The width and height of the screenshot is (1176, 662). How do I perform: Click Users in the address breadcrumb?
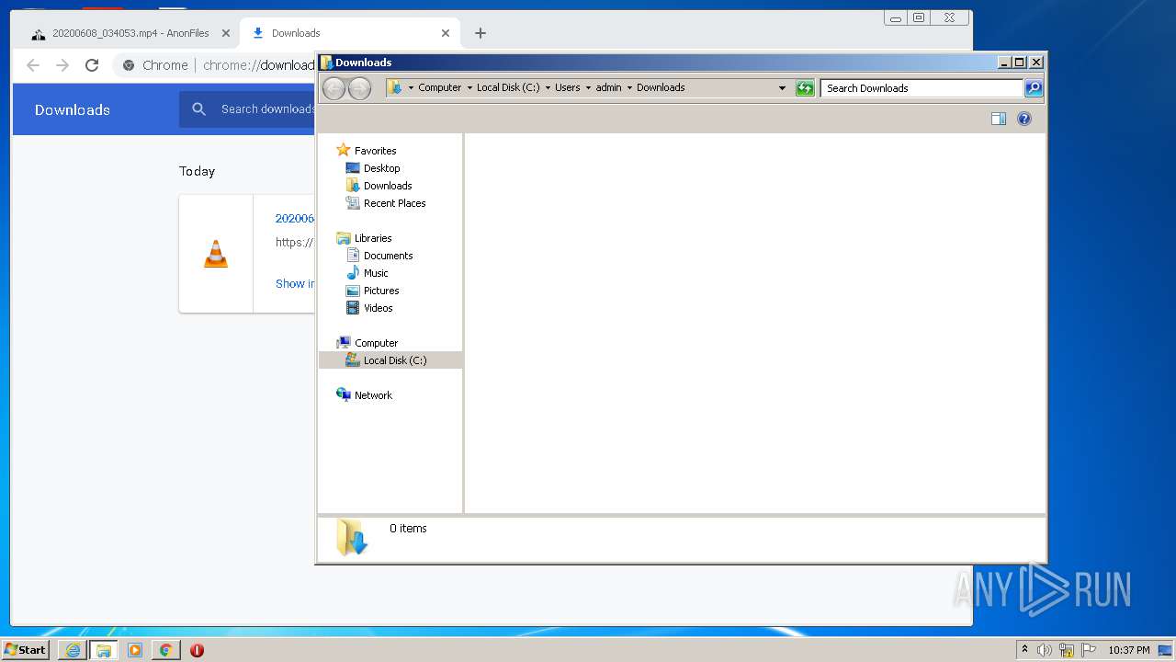[568, 88]
